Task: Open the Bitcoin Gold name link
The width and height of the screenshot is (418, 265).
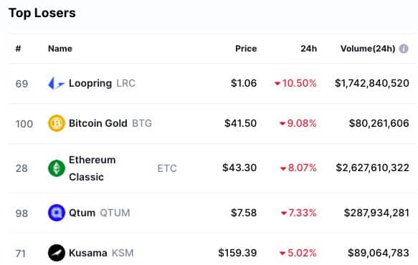Action: pos(98,123)
